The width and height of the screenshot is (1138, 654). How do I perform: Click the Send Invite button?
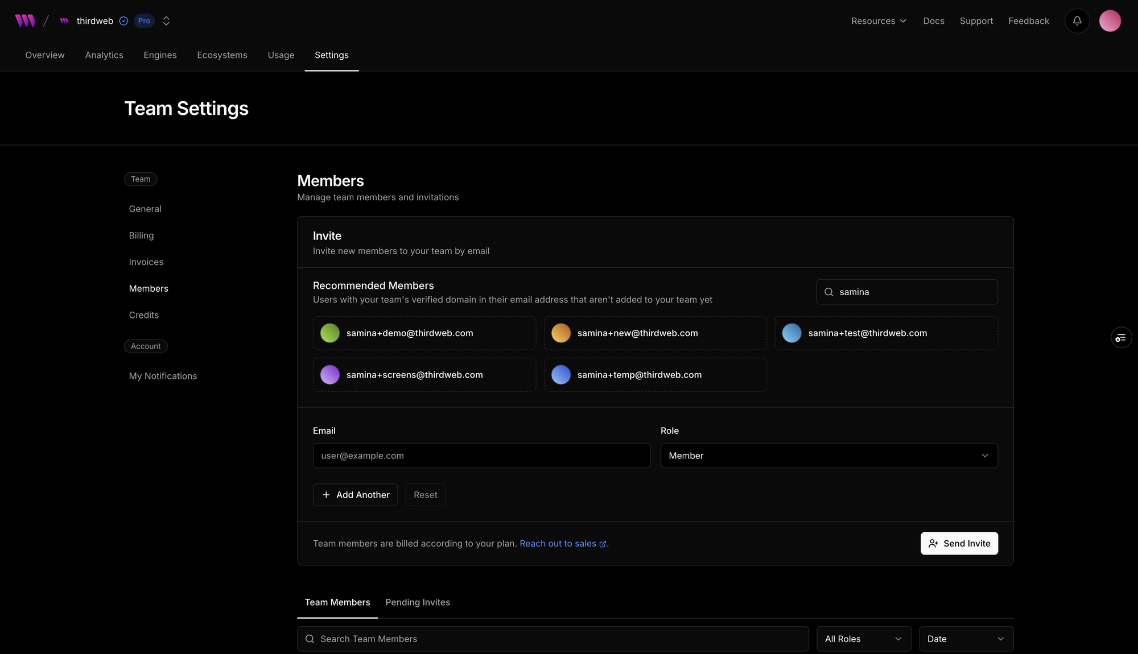(x=959, y=544)
